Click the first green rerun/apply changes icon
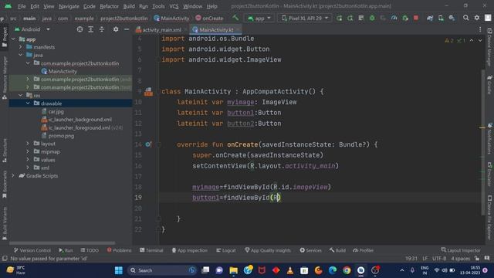The height and width of the screenshot is (278, 494). pyautogui.click(x=340, y=18)
